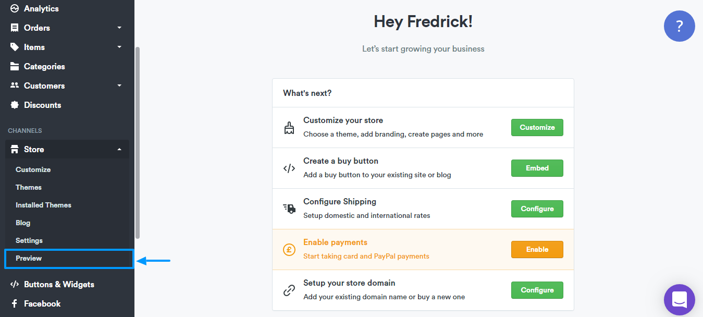Click the green Customize button
This screenshot has height=317, width=703.
(x=537, y=127)
